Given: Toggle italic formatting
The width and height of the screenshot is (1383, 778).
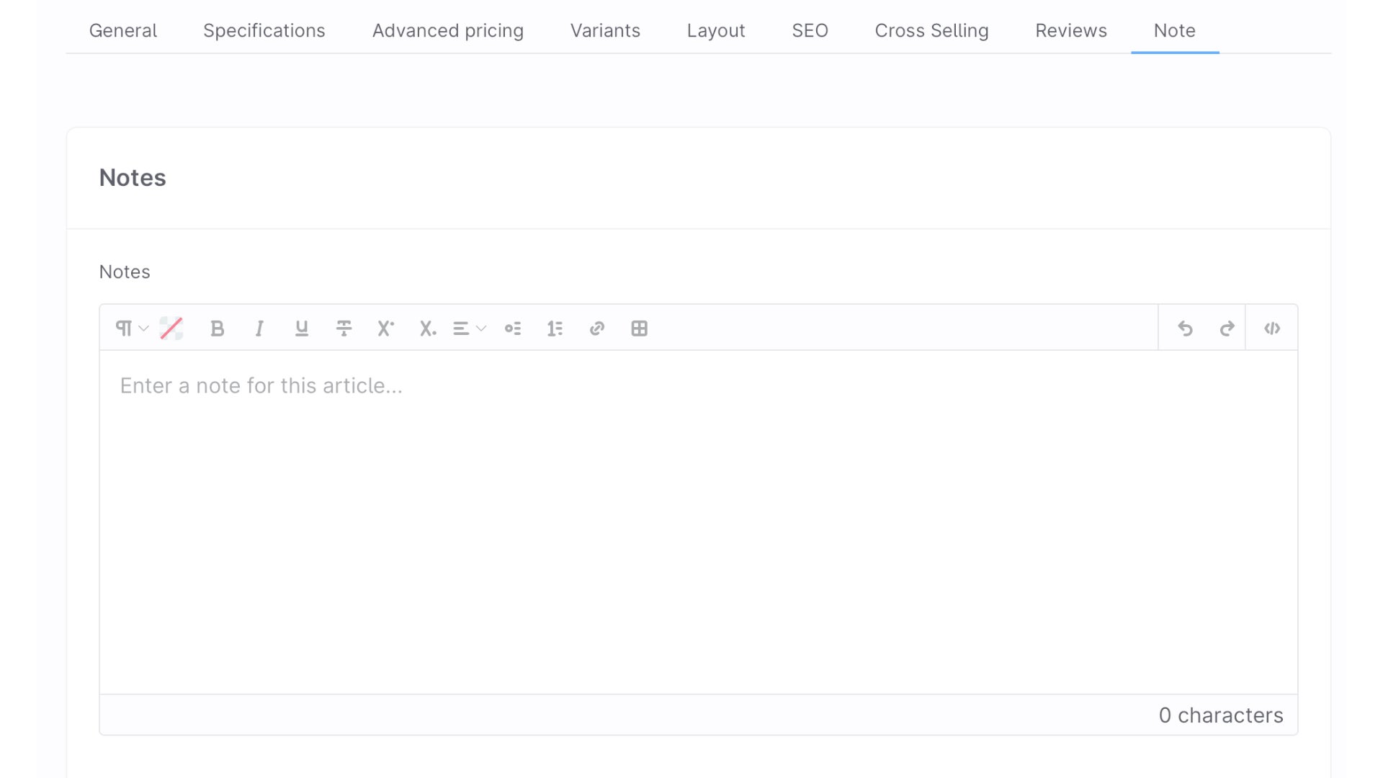Looking at the screenshot, I should pyautogui.click(x=259, y=328).
